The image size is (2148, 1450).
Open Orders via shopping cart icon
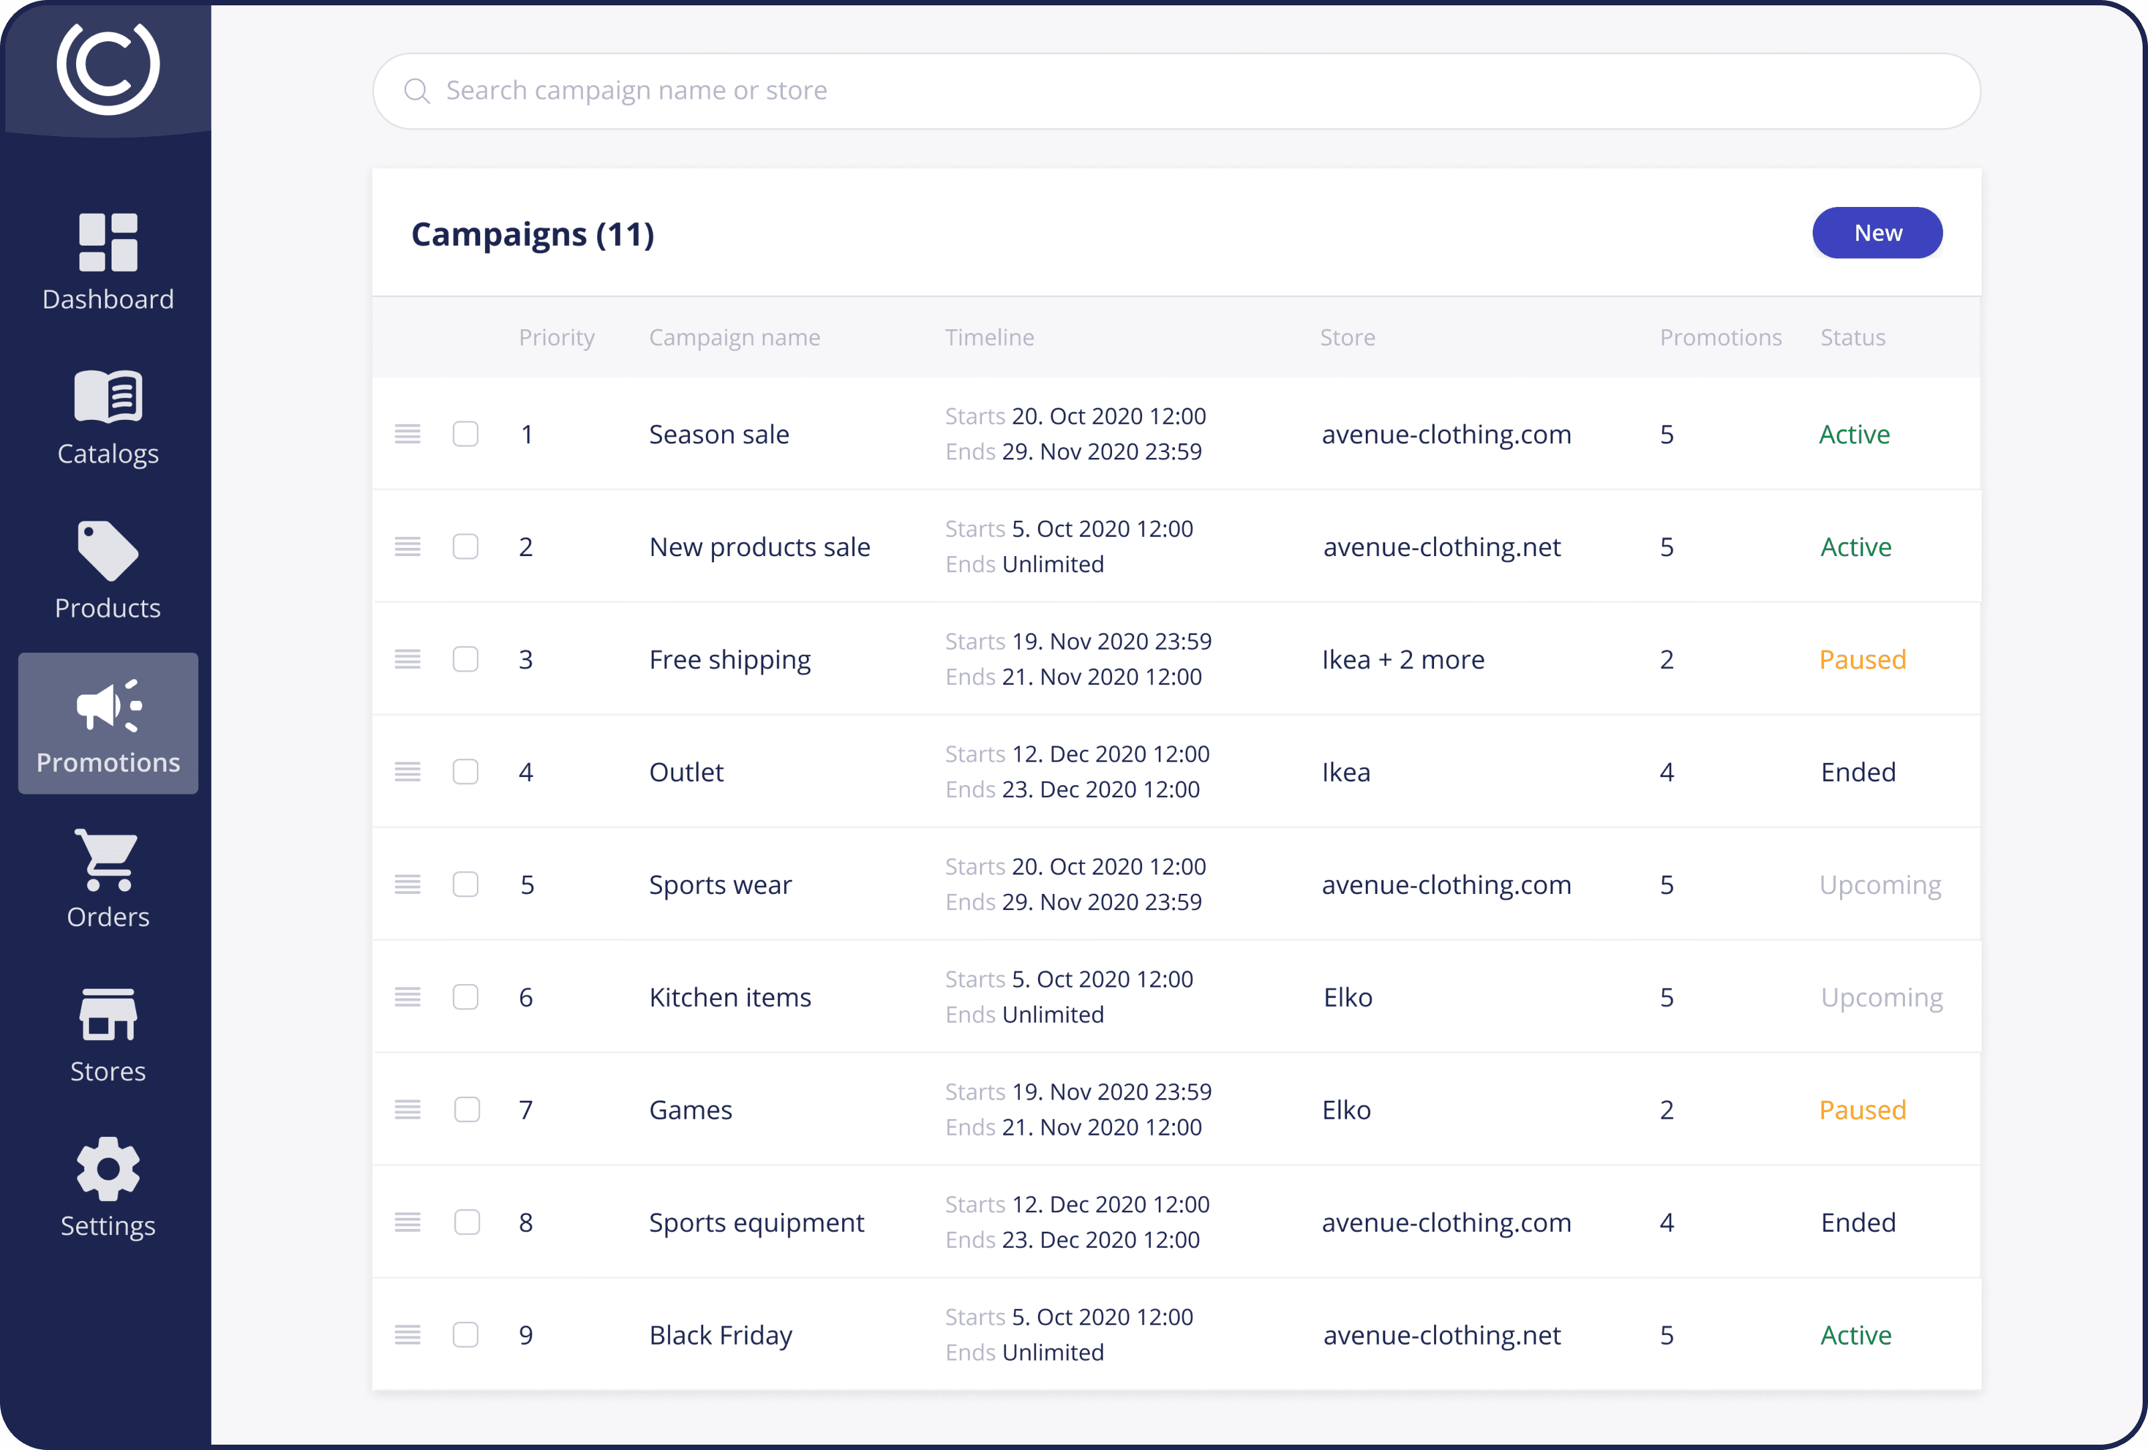point(108,860)
